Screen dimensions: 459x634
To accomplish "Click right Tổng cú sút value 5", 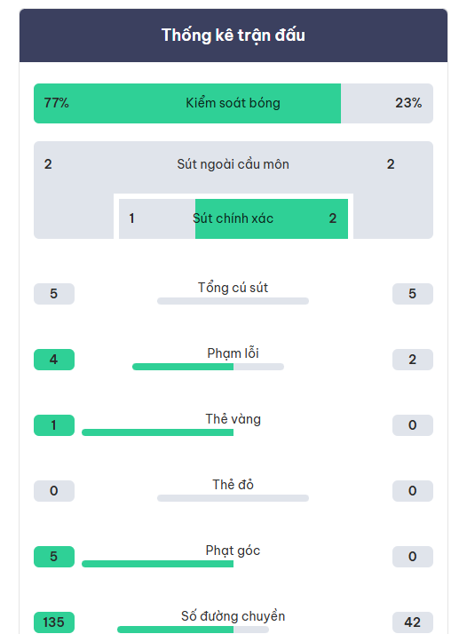I will 413,294.
